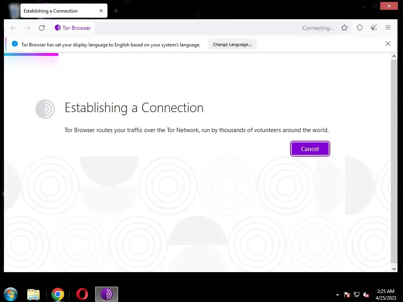Click the back navigation arrow
Image resolution: width=403 pixels, height=302 pixels.
(x=13, y=28)
